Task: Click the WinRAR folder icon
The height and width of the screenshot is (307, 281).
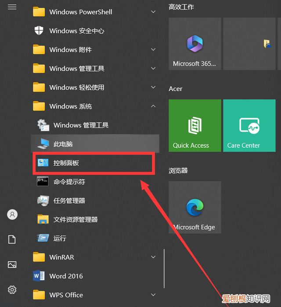Action: pyautogui.click(x=39, y=257)
